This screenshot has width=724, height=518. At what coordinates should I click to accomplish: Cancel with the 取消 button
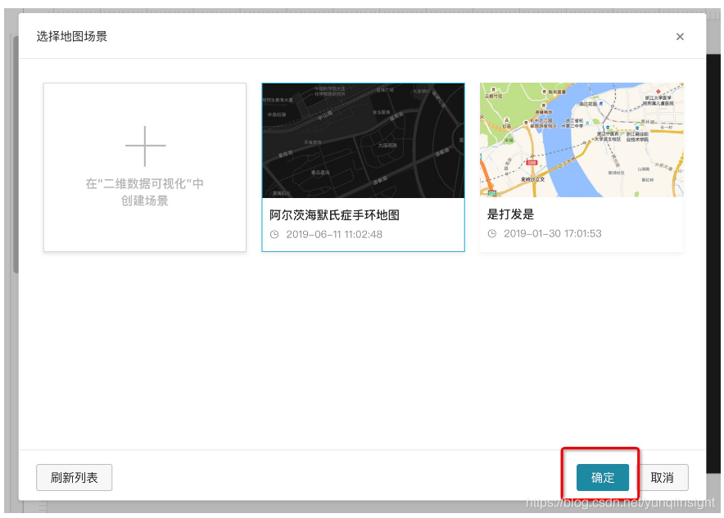click(x=662, y=477)
